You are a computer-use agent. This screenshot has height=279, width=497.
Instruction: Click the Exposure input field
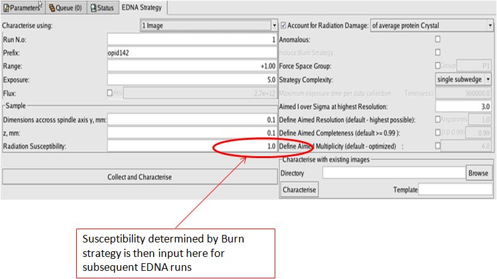(192, 79)
